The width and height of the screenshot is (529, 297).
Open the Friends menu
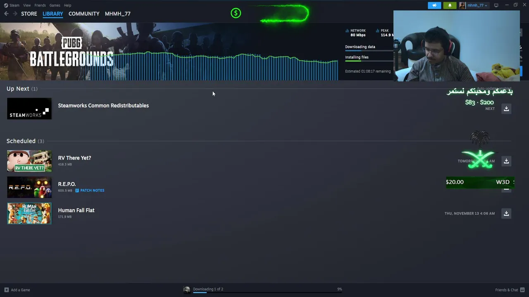[40, 5]
